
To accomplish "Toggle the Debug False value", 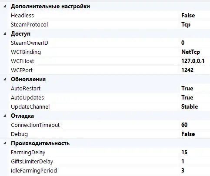I will [195, 134].
